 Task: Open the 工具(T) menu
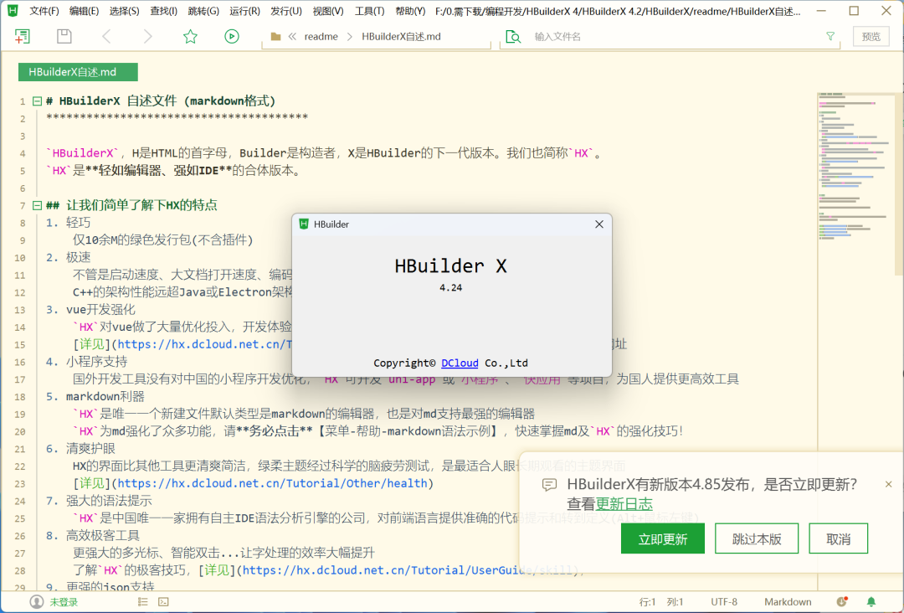pyautogui.click(x=370, y=11)
